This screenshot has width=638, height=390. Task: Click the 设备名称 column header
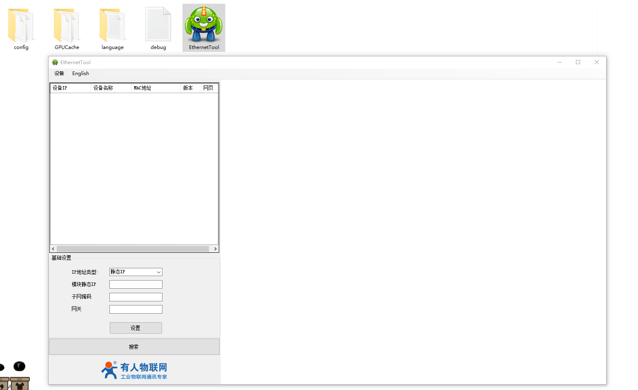point(111,88)
